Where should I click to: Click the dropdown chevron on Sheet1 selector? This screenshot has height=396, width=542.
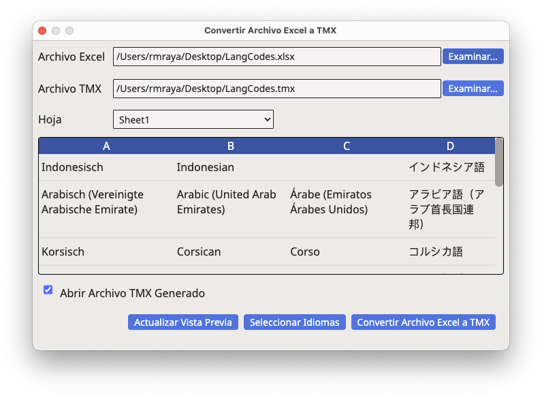(x=267, y=120)
